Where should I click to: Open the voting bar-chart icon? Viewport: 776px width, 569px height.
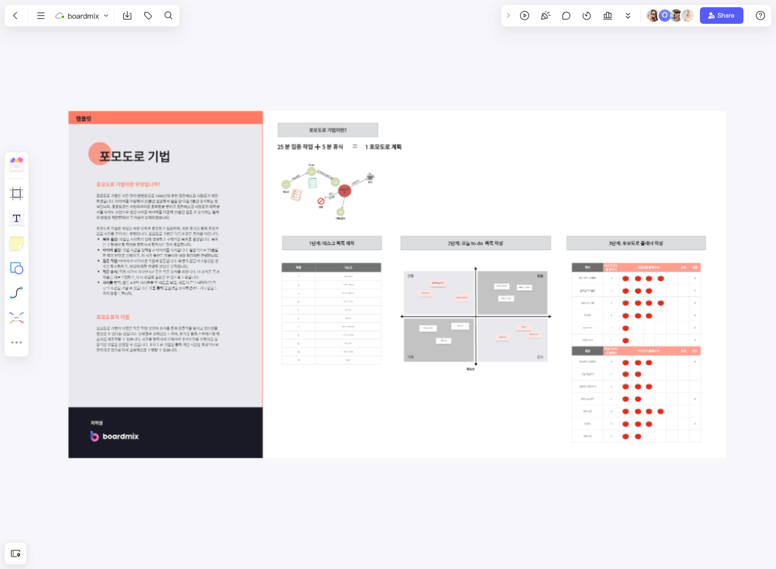[x=607, y=16]
